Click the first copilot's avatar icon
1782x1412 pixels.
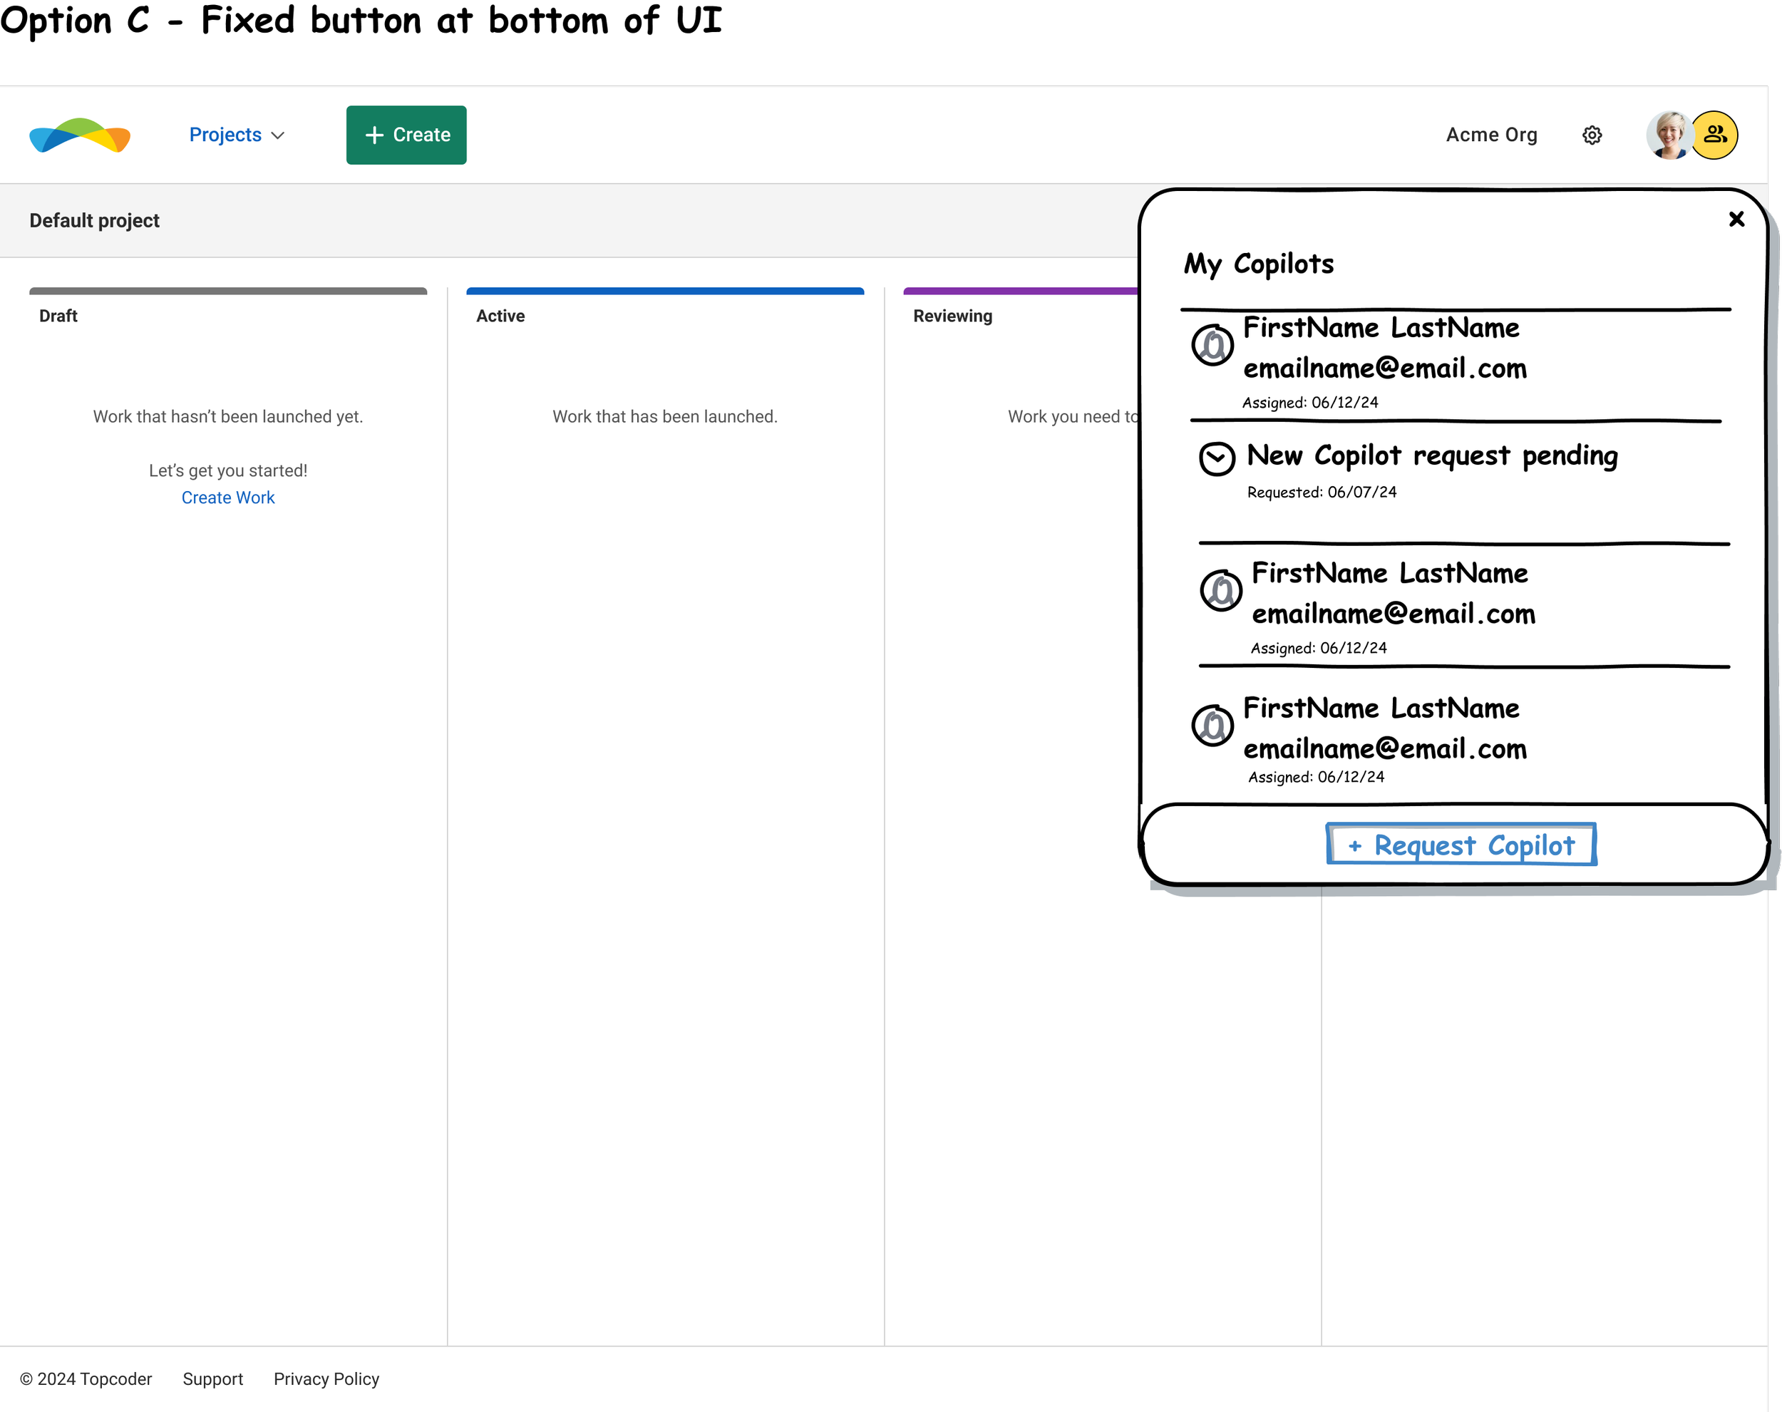1212,346
